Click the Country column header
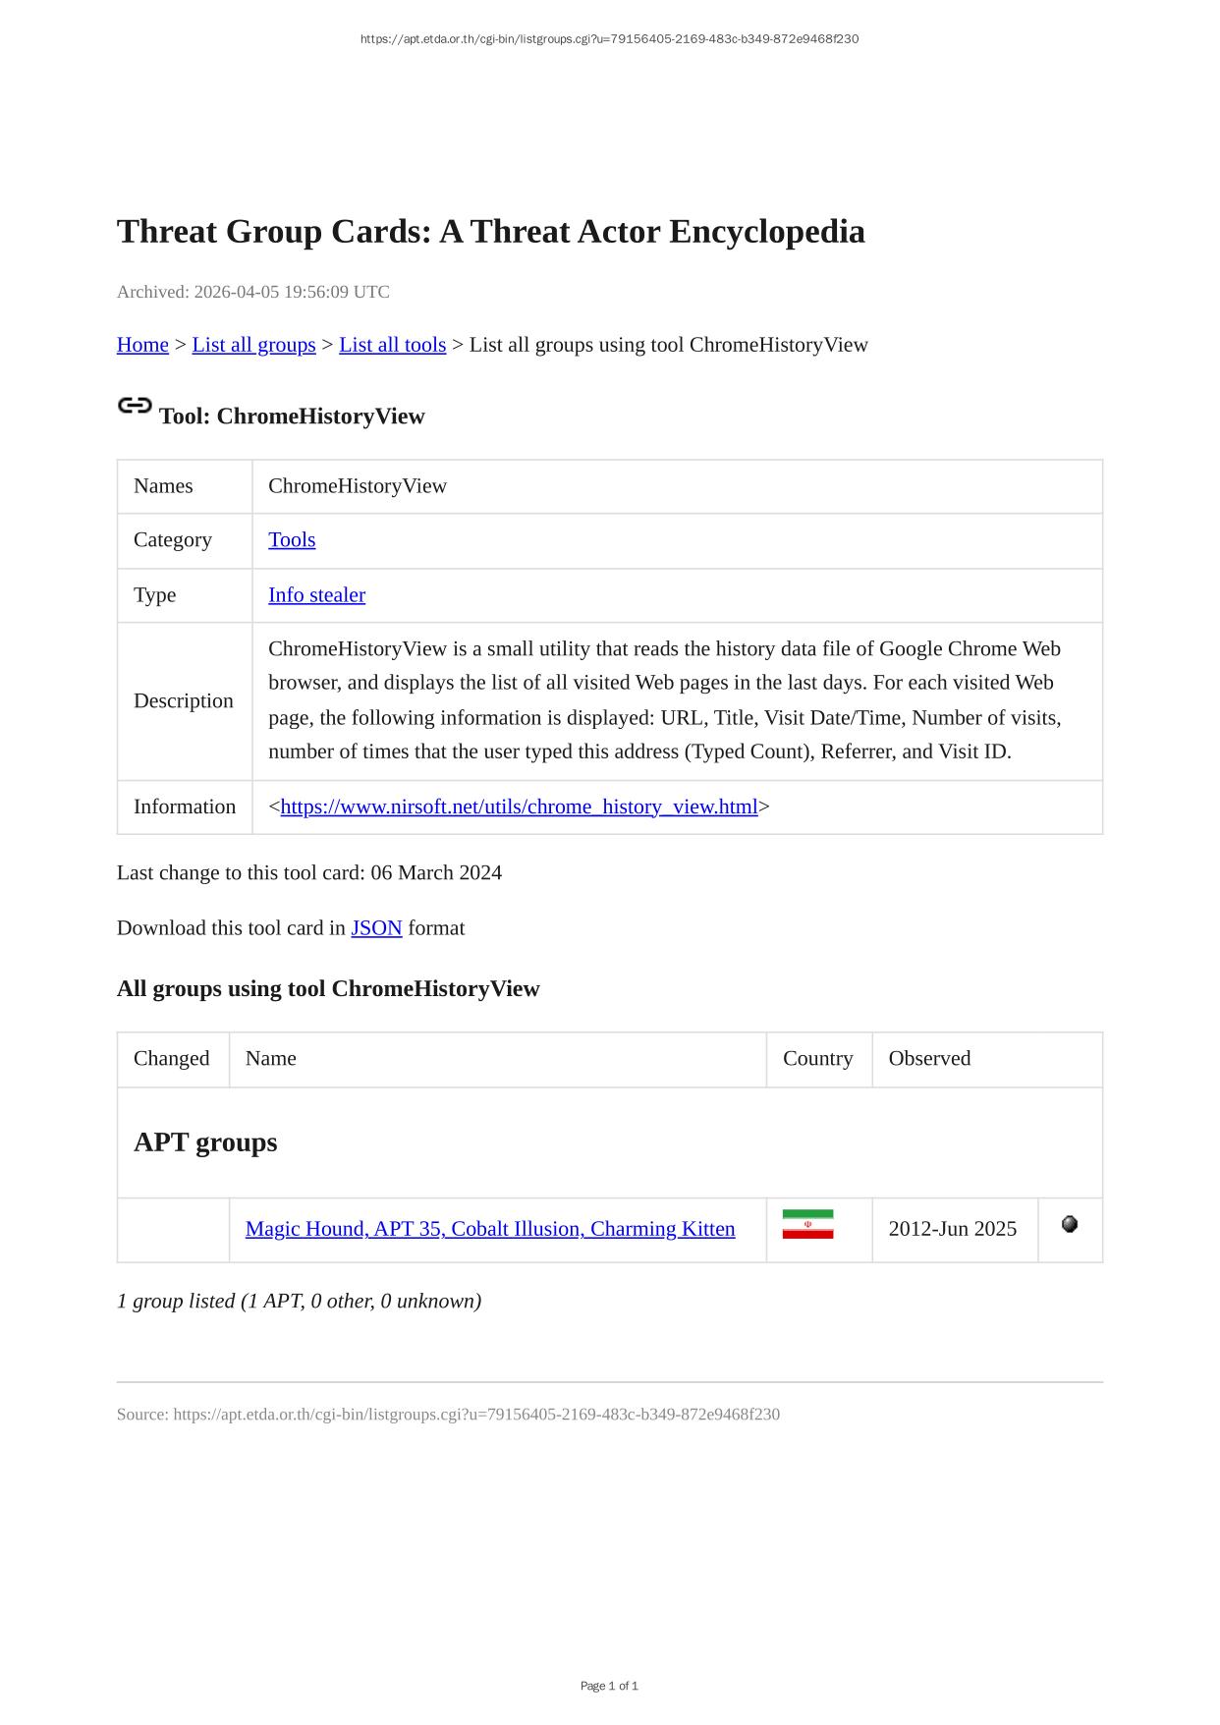Image resolution: width=1220 pixels, height=1725 pixels. coord(817,1059)
